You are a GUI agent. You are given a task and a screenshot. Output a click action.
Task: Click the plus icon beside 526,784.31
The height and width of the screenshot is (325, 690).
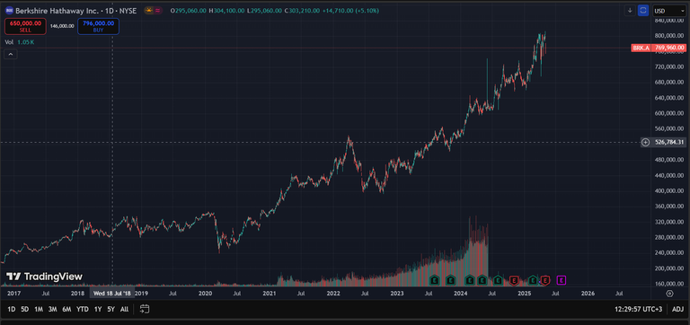coord(646,142)
